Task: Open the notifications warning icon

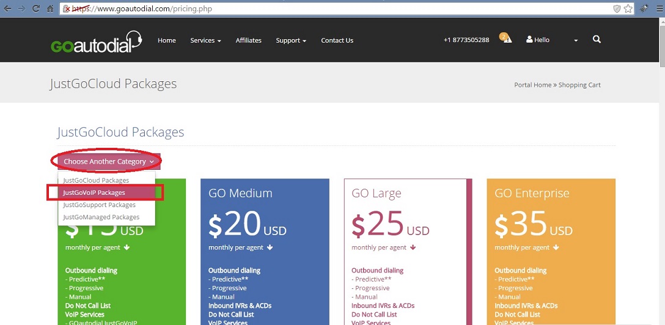Action: point(506,39)
